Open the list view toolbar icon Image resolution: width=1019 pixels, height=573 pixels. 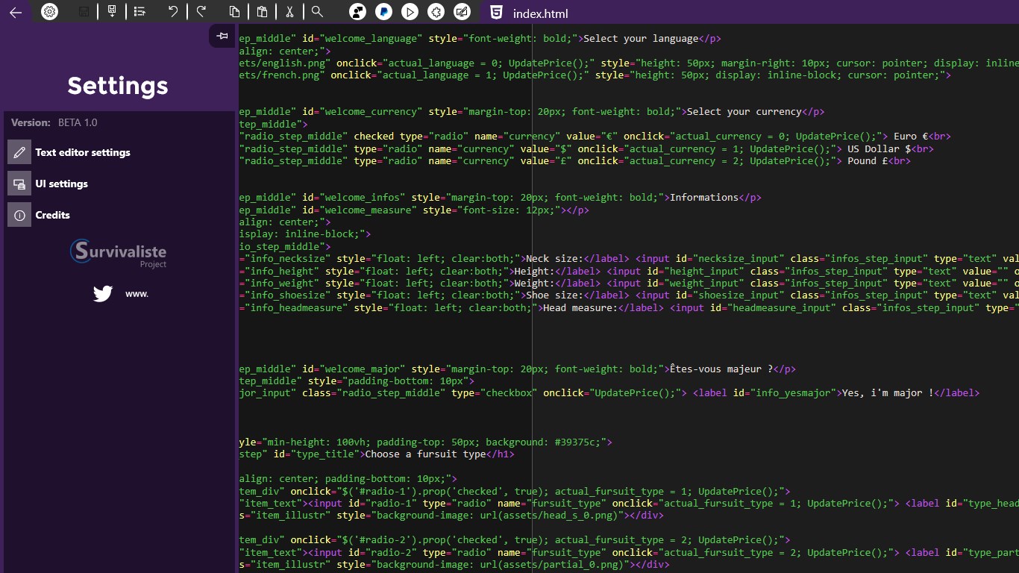point(139,12)
